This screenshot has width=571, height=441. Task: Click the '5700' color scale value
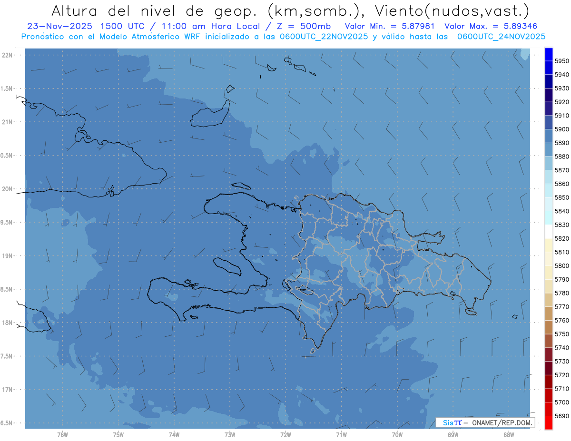pos(561,402)
